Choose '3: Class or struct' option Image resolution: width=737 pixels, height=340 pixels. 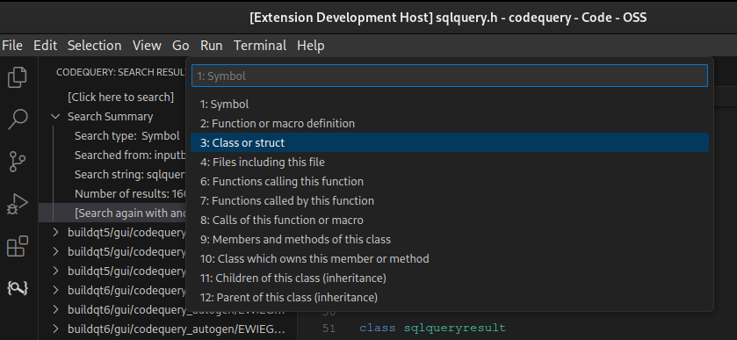tap(450, 142)
